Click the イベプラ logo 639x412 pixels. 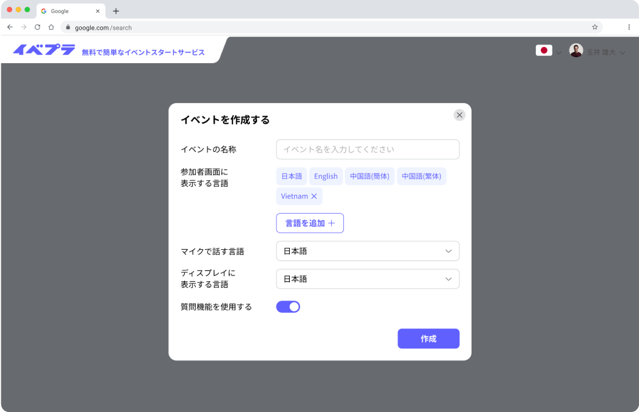coord(44,50)
